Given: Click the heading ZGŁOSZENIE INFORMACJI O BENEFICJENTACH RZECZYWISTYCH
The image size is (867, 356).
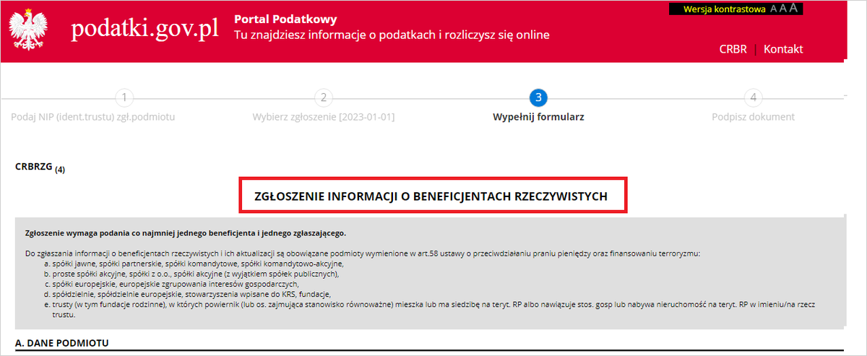Looking at the screenshot, I should tap(431, 196).
